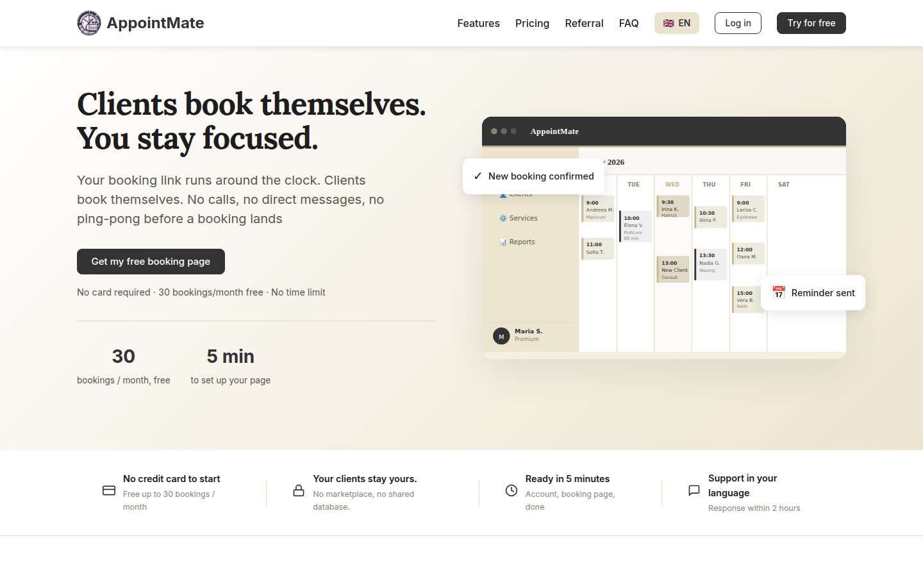Click the Log in button
The height and width of the screenshot is (577, 923).
coord(738,23)
